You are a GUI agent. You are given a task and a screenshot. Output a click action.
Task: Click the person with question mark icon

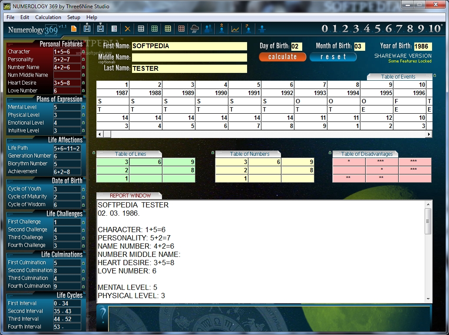click(x=248, y=28)
